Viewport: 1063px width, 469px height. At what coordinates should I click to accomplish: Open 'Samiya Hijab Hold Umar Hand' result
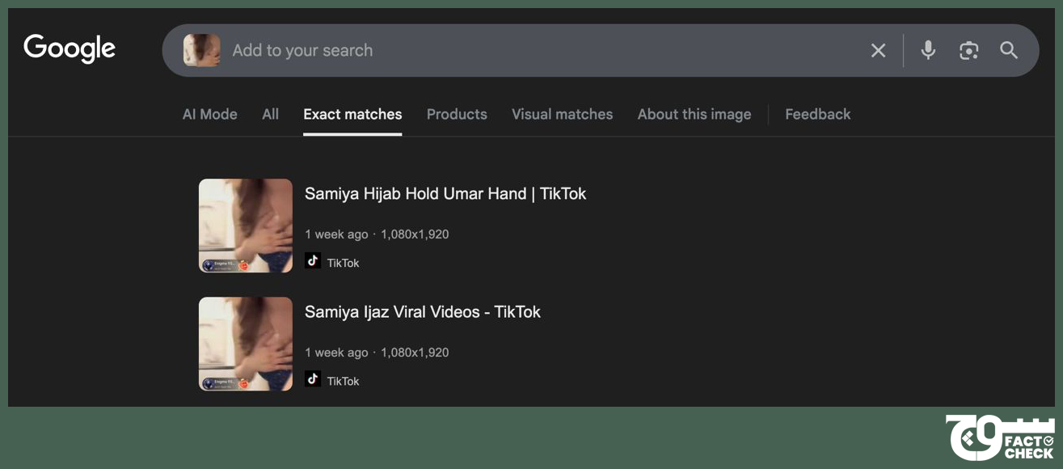coord(445,193)
